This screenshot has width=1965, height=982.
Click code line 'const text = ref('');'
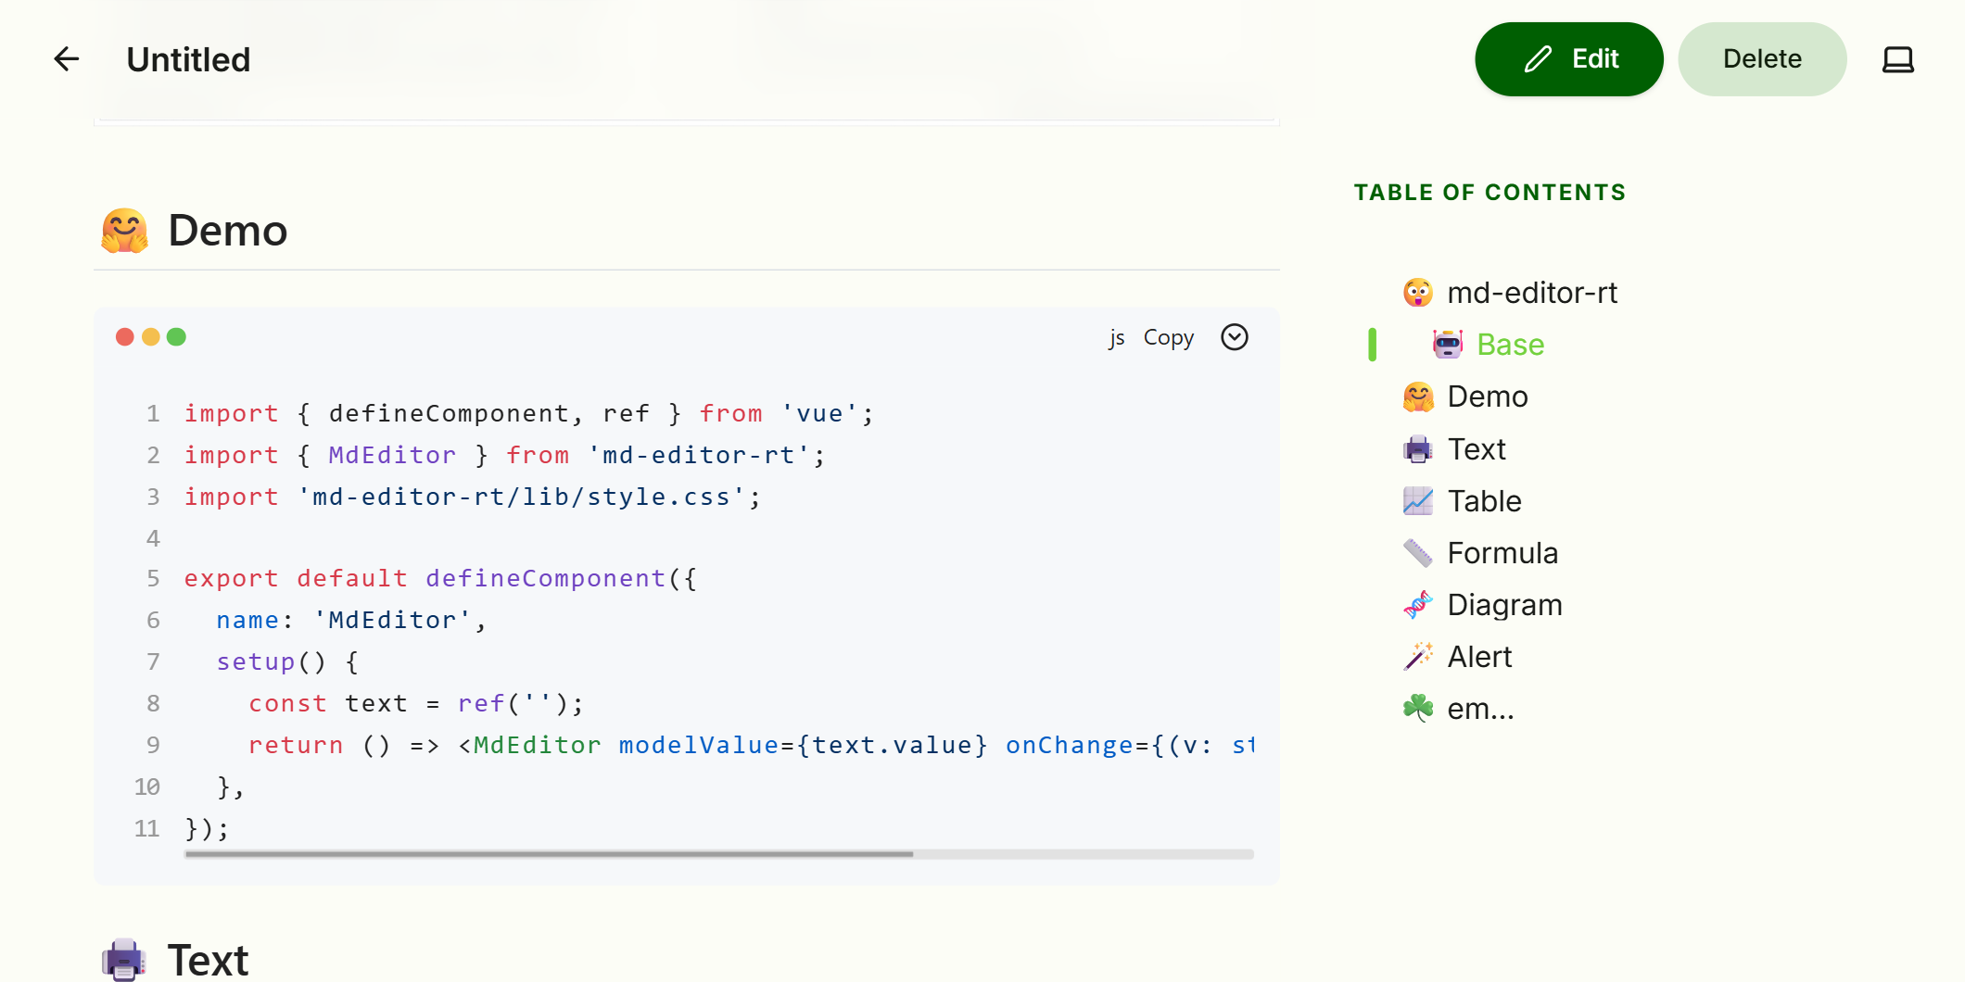coord(416,704)
